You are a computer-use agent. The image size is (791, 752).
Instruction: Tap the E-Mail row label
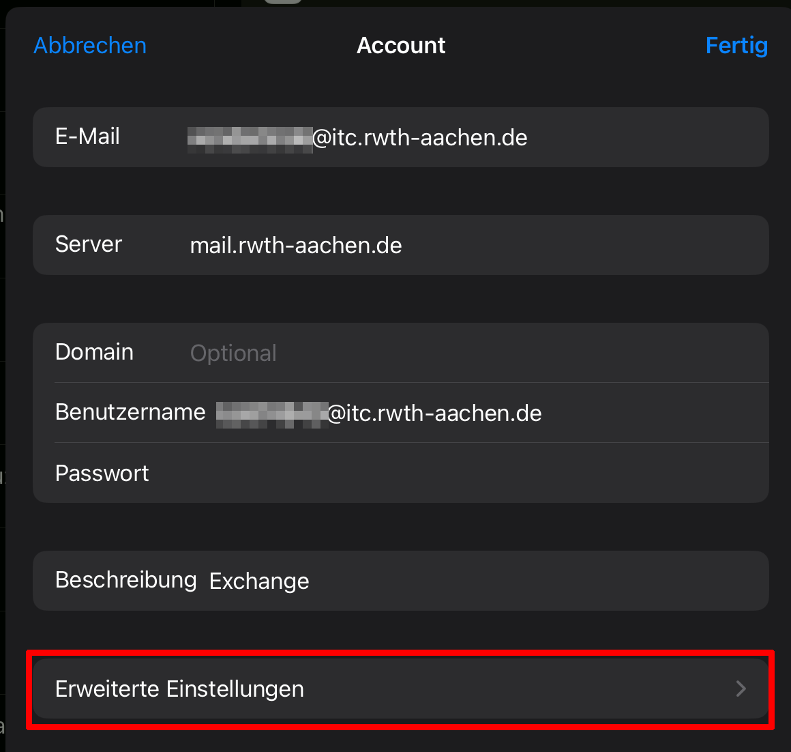(87, 137)
